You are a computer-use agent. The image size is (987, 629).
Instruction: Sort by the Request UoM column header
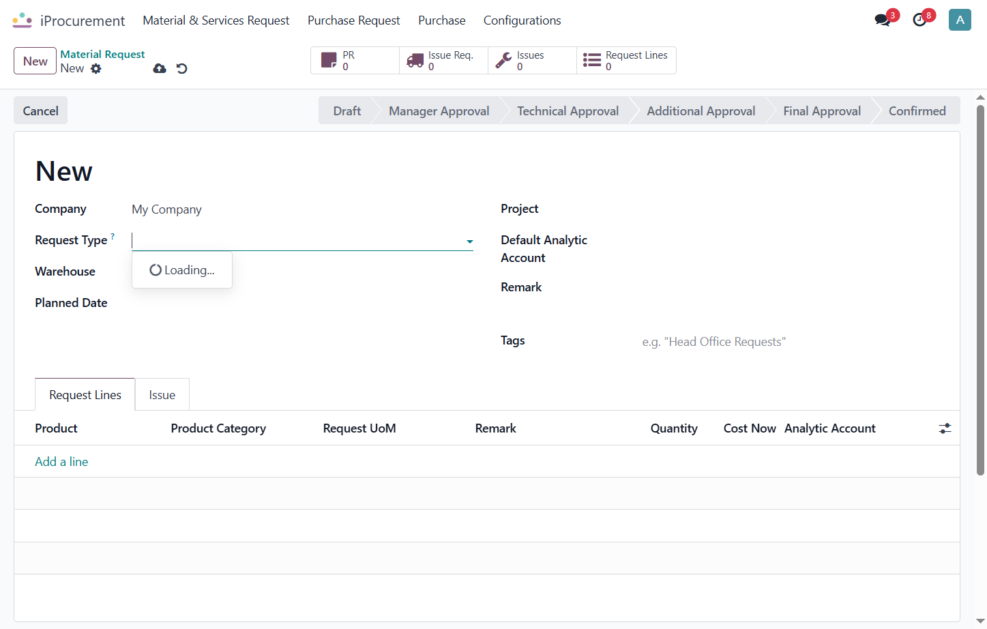click(x=359, y=428)
